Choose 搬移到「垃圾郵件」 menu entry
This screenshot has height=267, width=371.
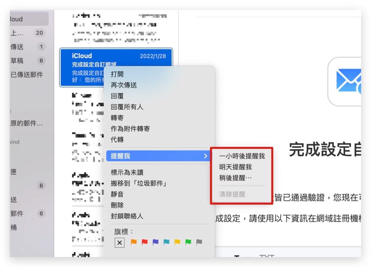(x=139, y=183)
